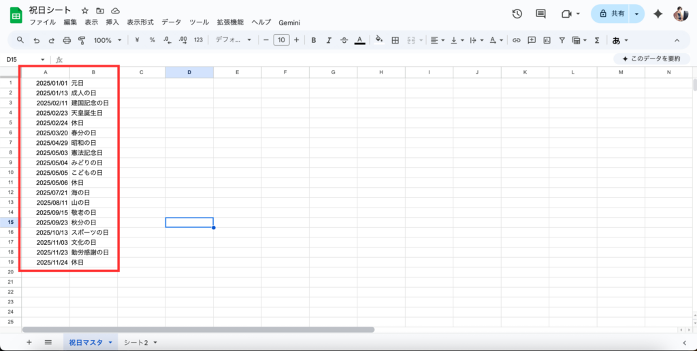The width and height of the screenshot is (697, 351).
Task: Activate the paint format tool
Action: click(x=82, y=40)
